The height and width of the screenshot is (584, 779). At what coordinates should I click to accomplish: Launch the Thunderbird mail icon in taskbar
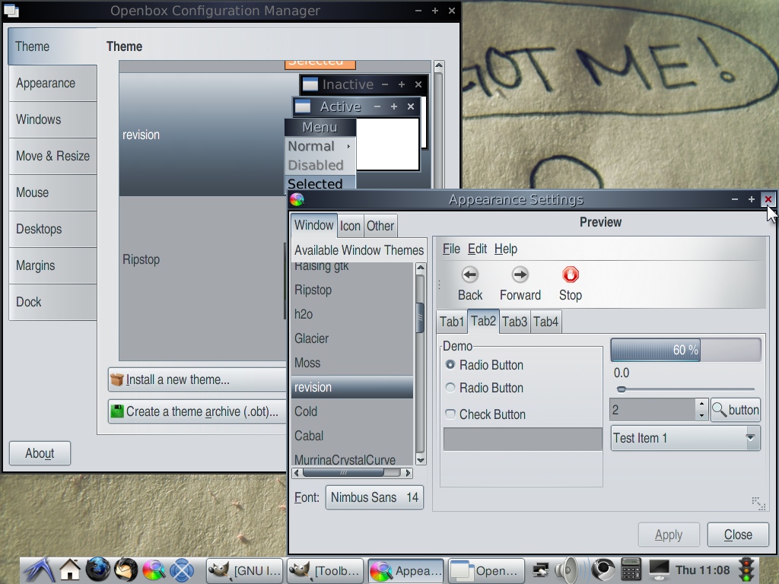[126, 570]
